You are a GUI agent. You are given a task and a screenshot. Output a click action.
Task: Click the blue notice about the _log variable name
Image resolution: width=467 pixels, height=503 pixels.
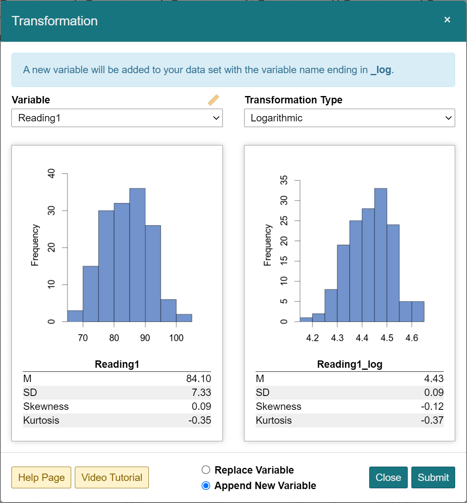[233, 70]
